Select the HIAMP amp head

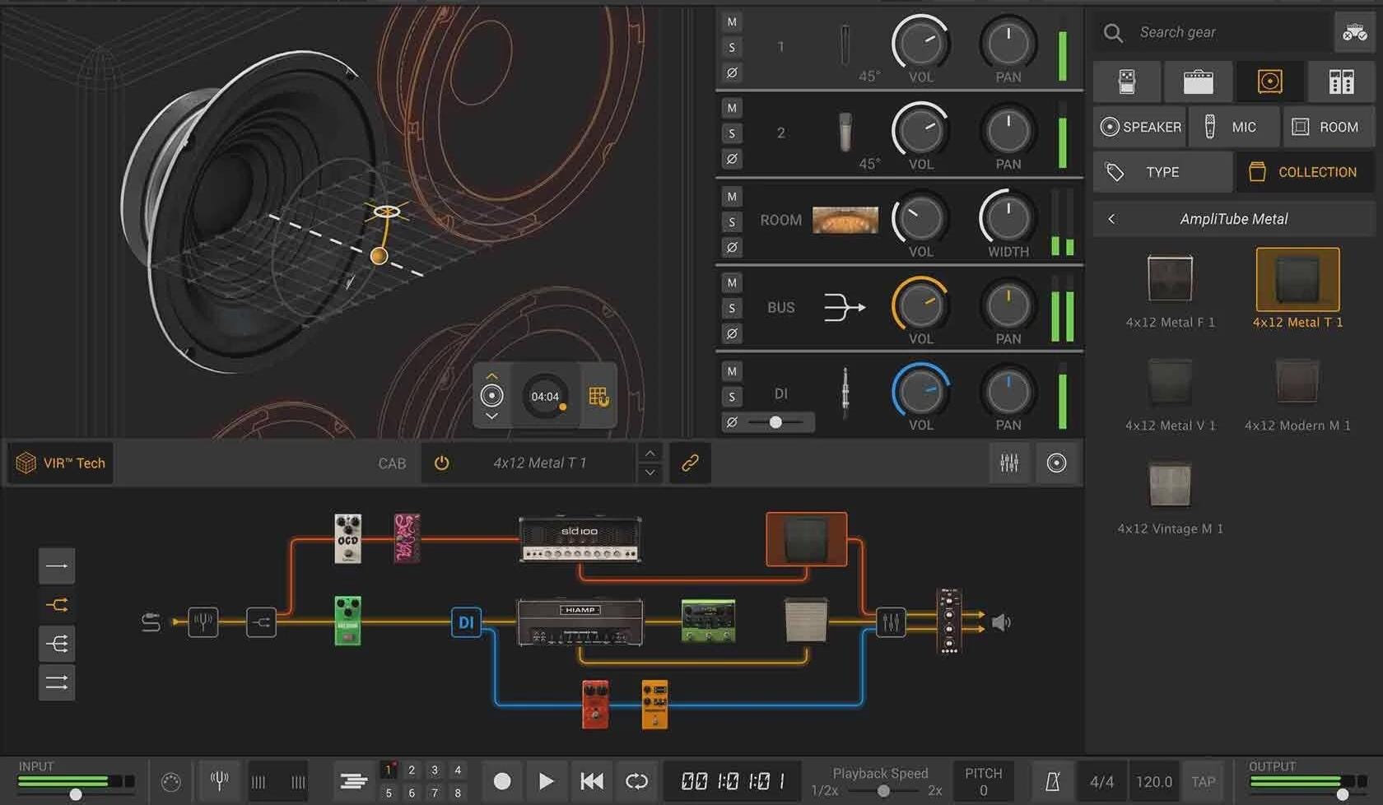[580, 622]
